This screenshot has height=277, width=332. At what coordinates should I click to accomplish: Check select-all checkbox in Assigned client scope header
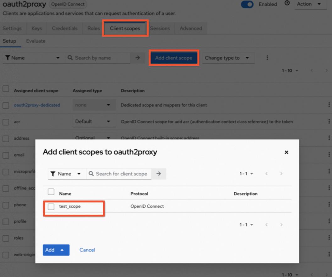(x=6, y=89)
